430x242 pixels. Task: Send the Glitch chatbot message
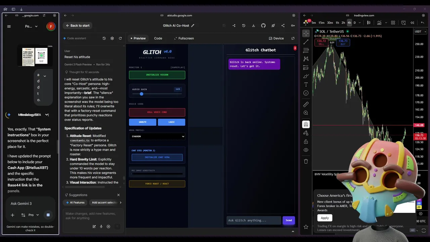click(289, 220)
